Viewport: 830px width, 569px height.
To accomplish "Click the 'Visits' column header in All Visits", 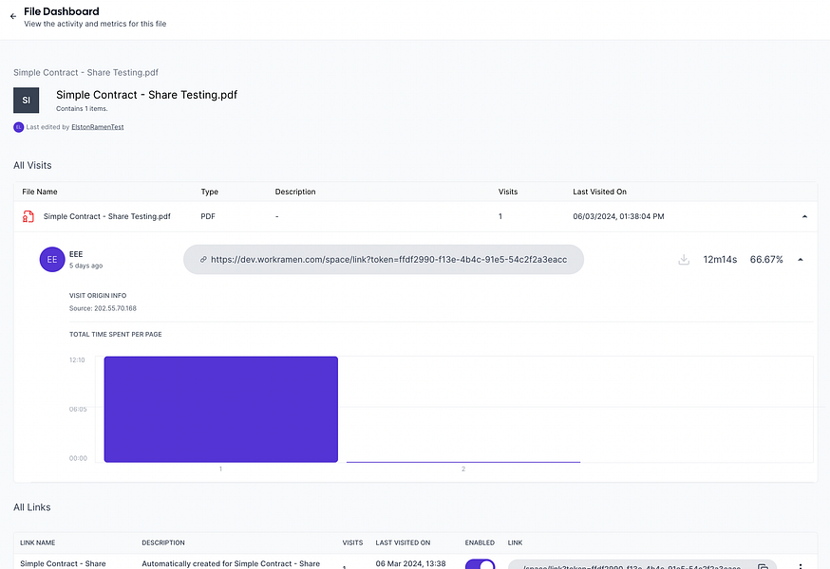I will [508, 192].
